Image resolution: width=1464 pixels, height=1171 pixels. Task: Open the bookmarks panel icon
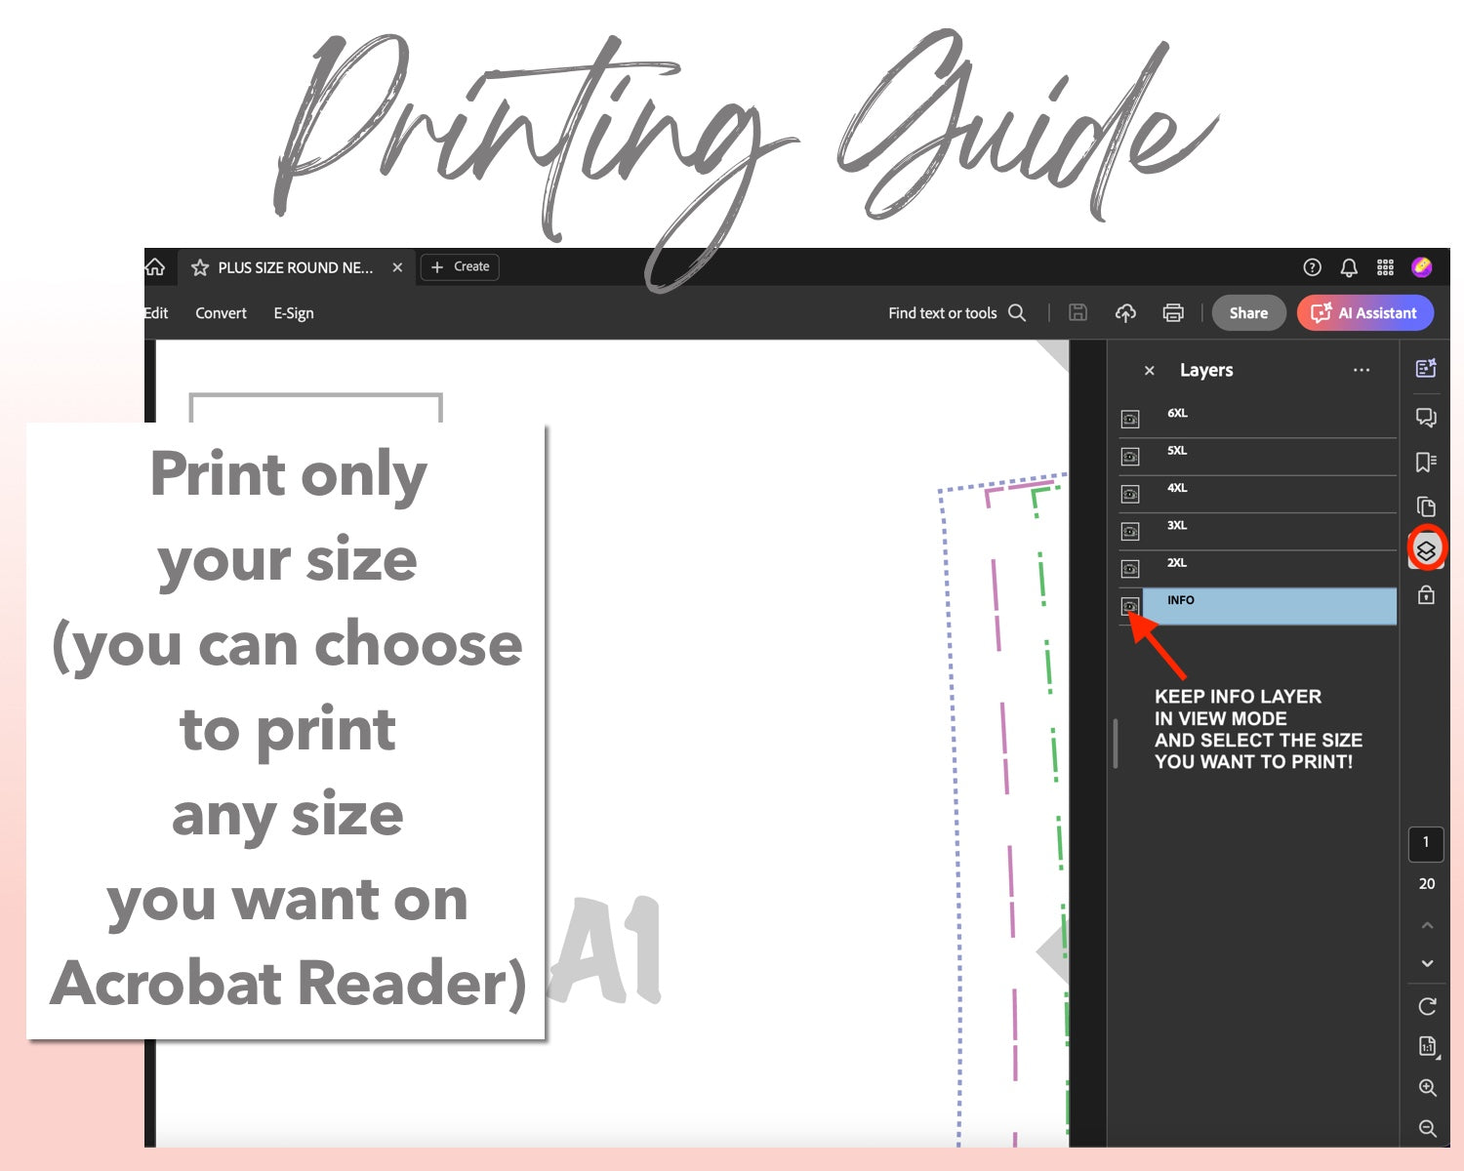(1426, 462)
